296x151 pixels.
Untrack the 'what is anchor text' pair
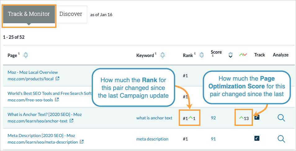(x=257, y=118)
